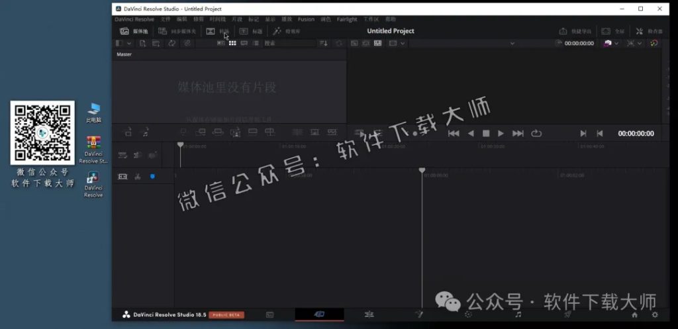Switch media pool to metadata view

point(221,43)
